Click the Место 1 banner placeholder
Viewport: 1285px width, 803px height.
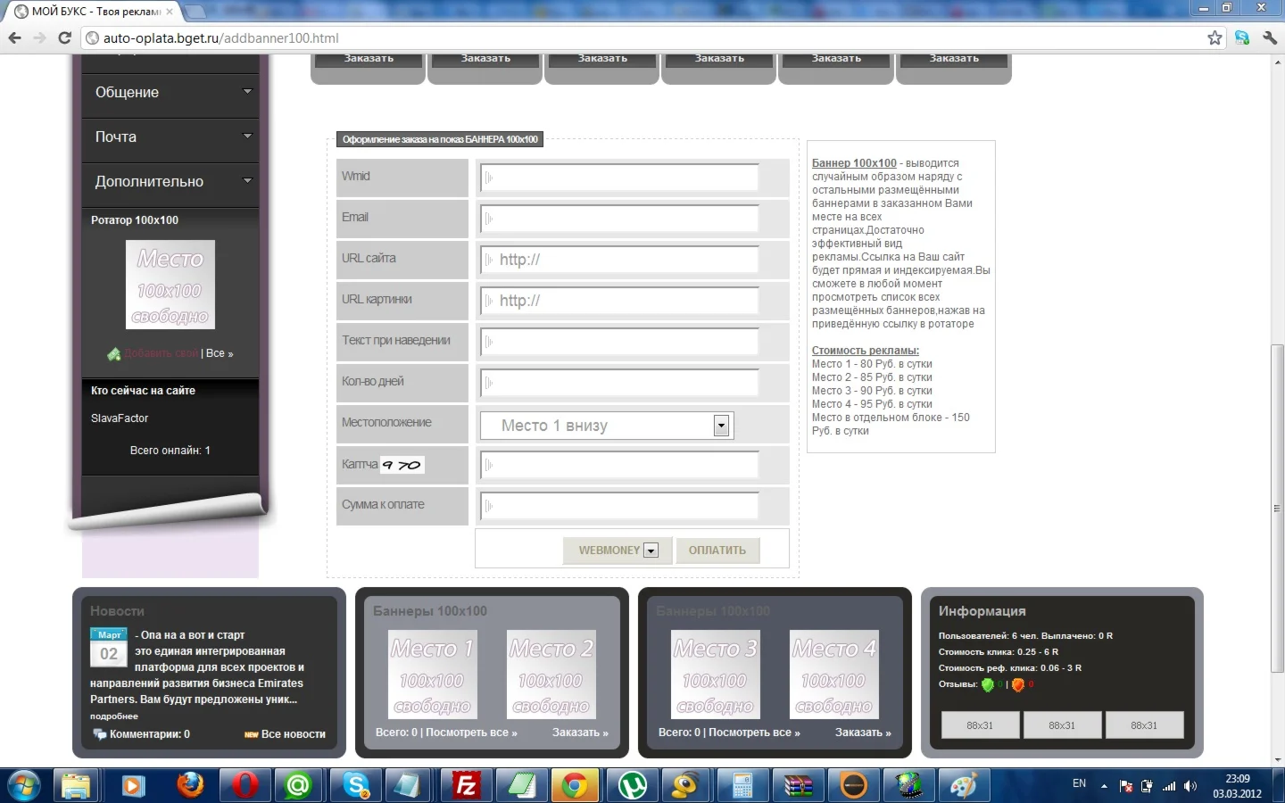pos(432,675)
